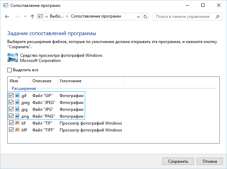Image resolution: width=227 pixels, height=169 pixels.
Task: Click the search magnifier icon
Action: click(x=217, y=17)
